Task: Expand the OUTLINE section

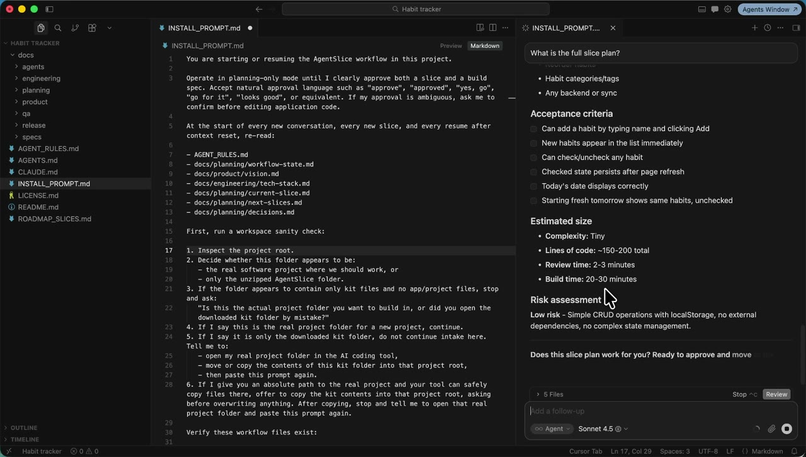Action: coord(24,428)
